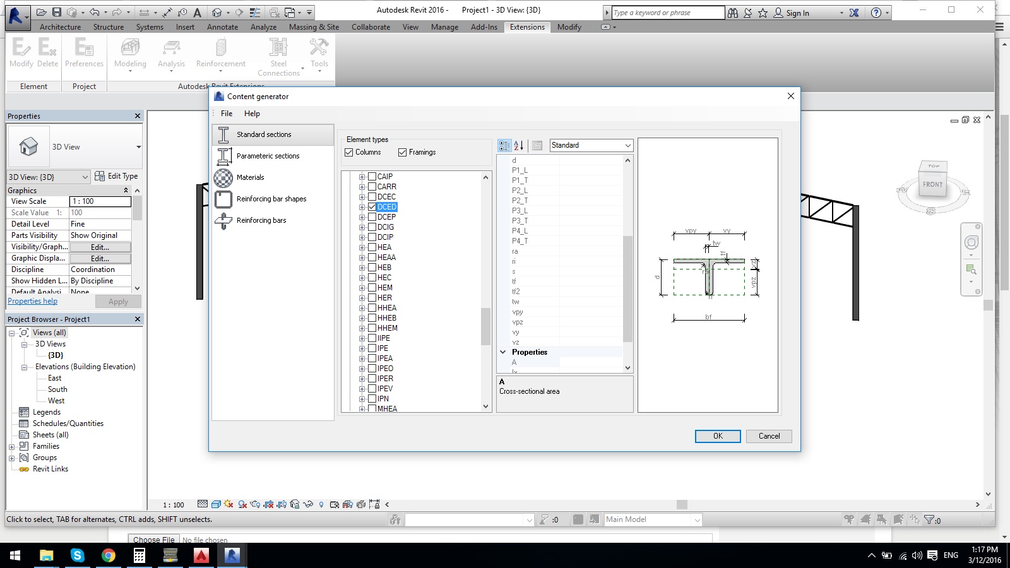Click the Visibility/Graphics Edit button
Screen dimensions: 1010x568
pyautogui.click(x=98, y=247)
